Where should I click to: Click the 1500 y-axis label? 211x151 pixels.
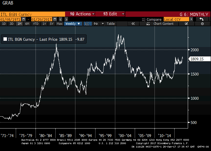click(x=195, y=74)
